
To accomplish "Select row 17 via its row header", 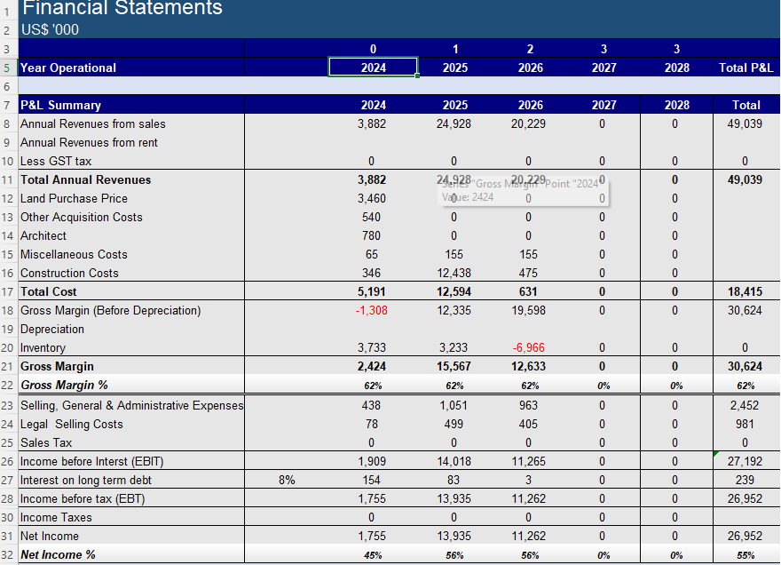I will (x=7, y=291).
